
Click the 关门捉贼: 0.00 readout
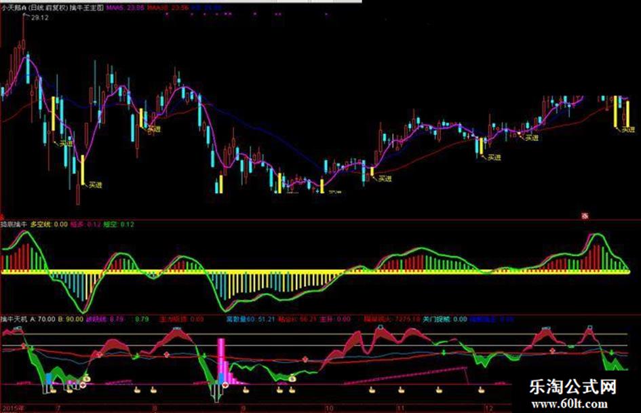tap(445, 319)
